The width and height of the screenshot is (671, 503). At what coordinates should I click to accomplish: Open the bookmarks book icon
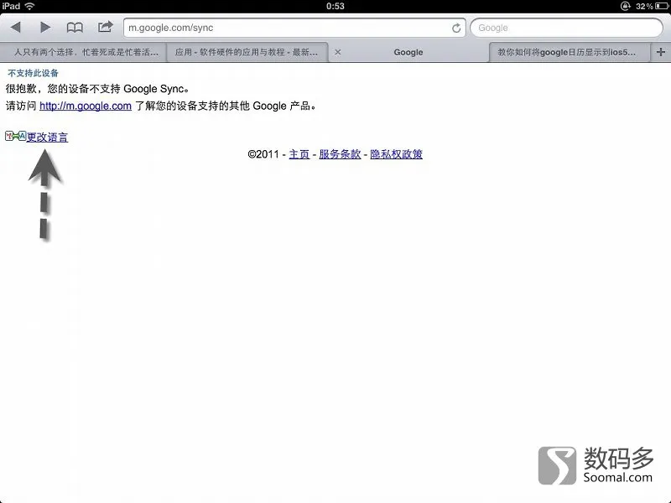click(x=75, y=28)
